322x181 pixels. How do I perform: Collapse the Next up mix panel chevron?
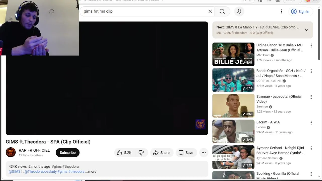[x=306, y=30]
